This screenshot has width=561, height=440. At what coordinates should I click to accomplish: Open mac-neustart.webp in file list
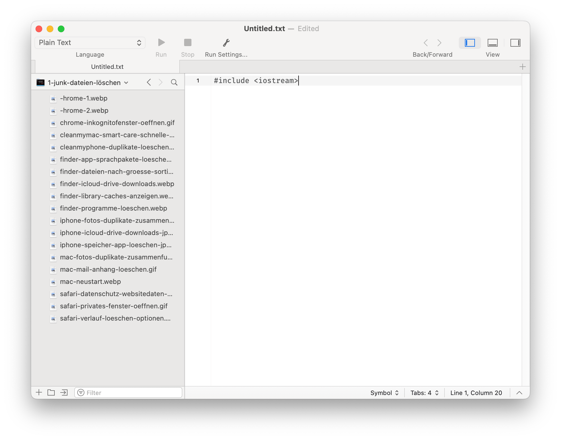(90, 281)
